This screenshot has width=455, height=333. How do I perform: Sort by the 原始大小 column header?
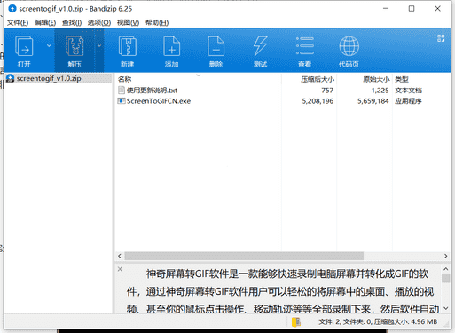(x=376, y=79)
